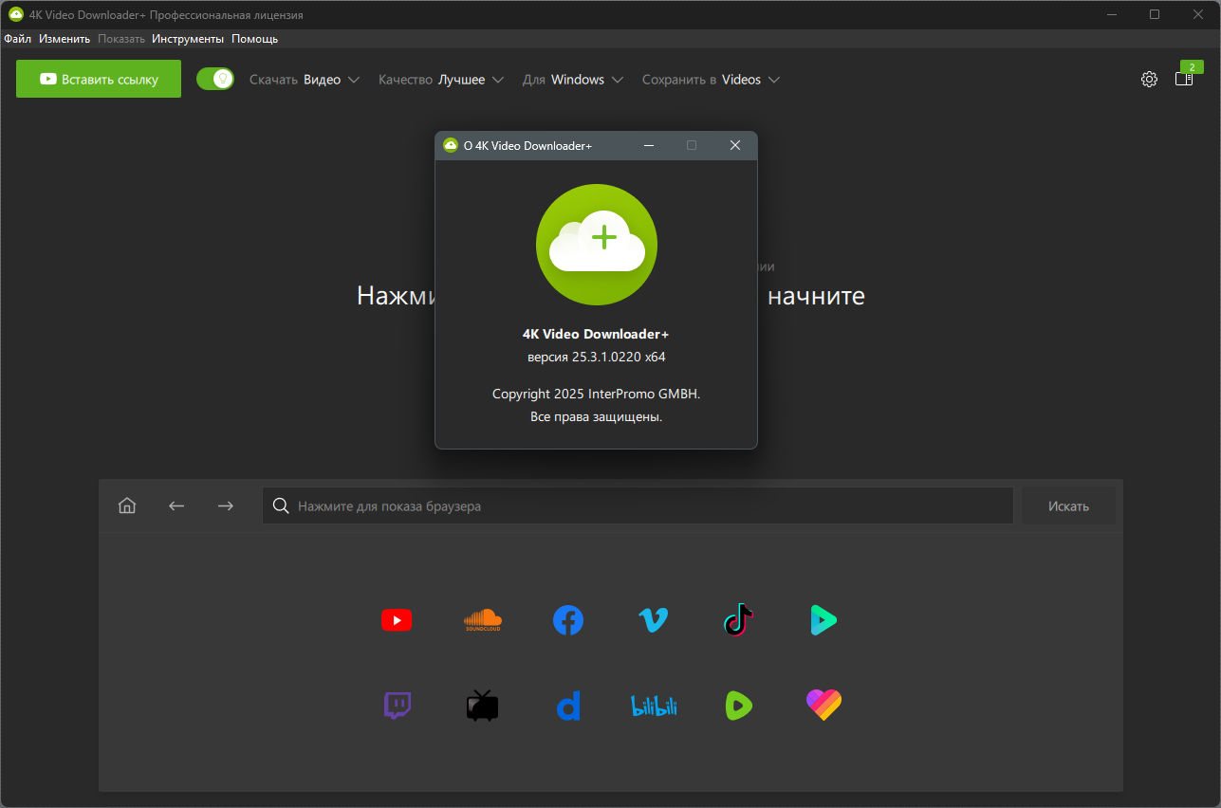
Task: Click Copyright 2025 InterPromo GMBH text
Action: tap(597, 394)
